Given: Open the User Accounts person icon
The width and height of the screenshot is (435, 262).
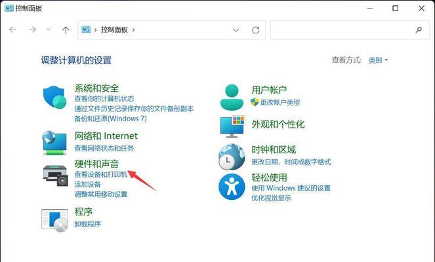Looking at the screenshot, I should (232, 97).
